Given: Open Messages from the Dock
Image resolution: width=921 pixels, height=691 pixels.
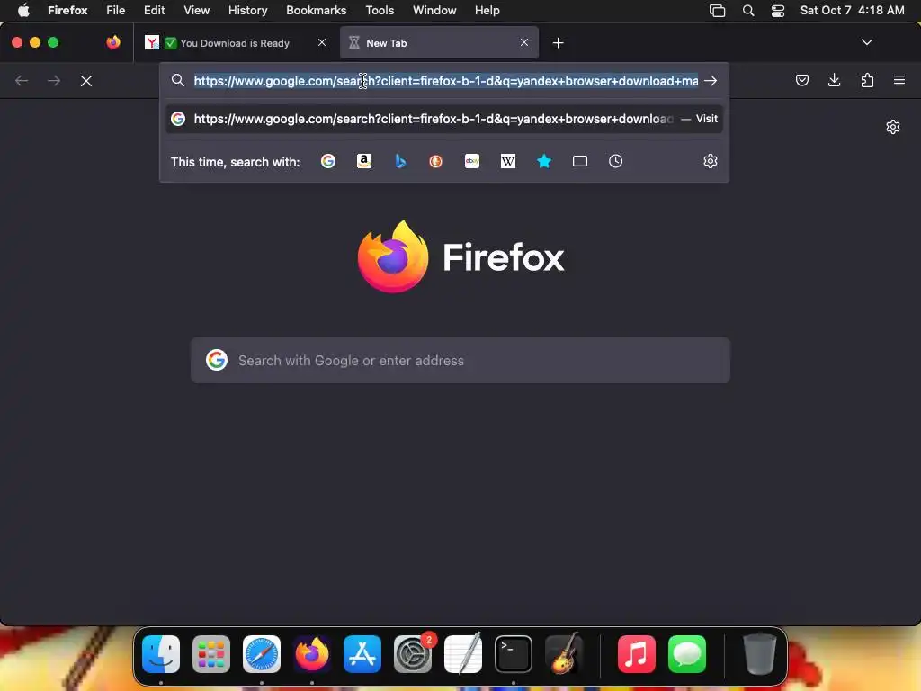Looking at the screenshot, I should tap(687, 653).
